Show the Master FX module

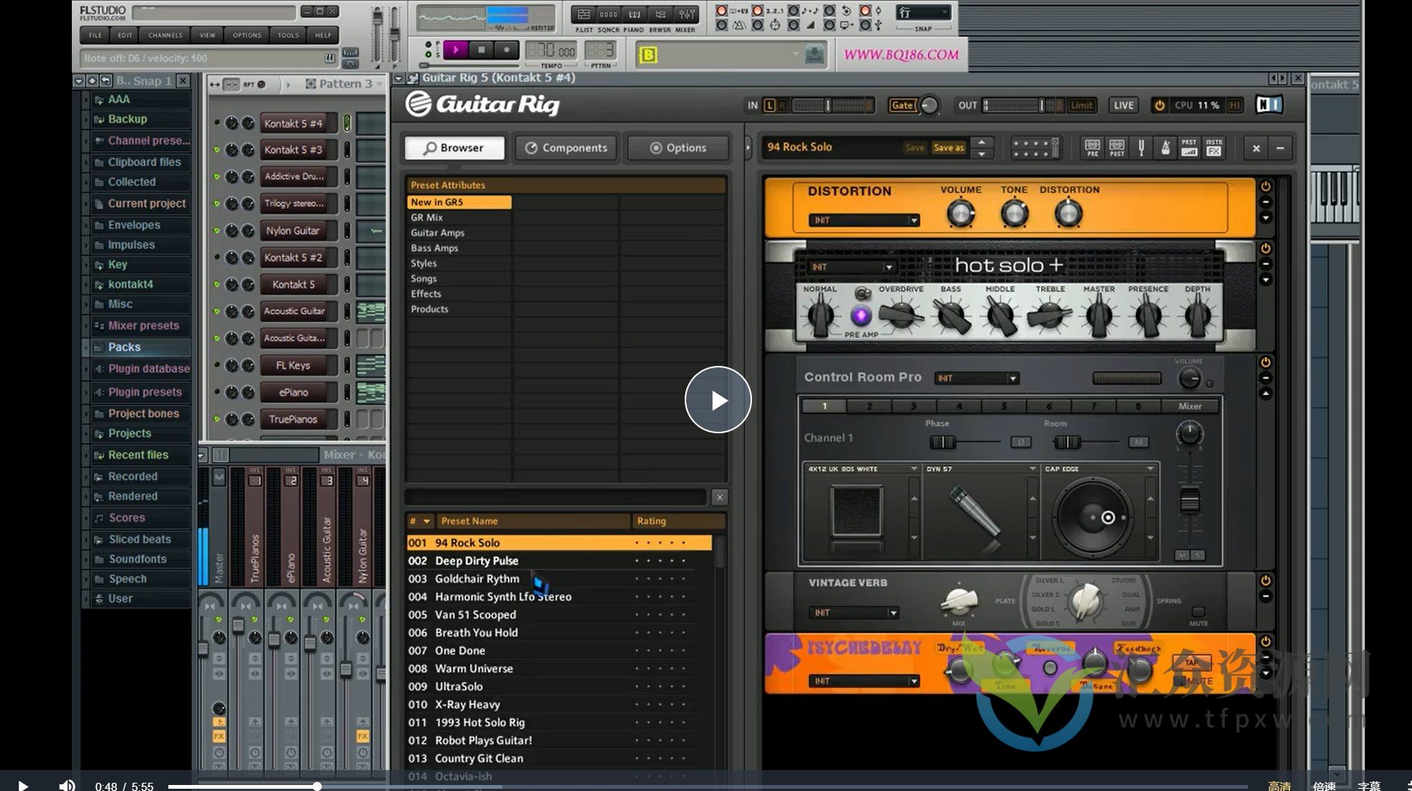pyautogui.click(x=1214, y=147)
